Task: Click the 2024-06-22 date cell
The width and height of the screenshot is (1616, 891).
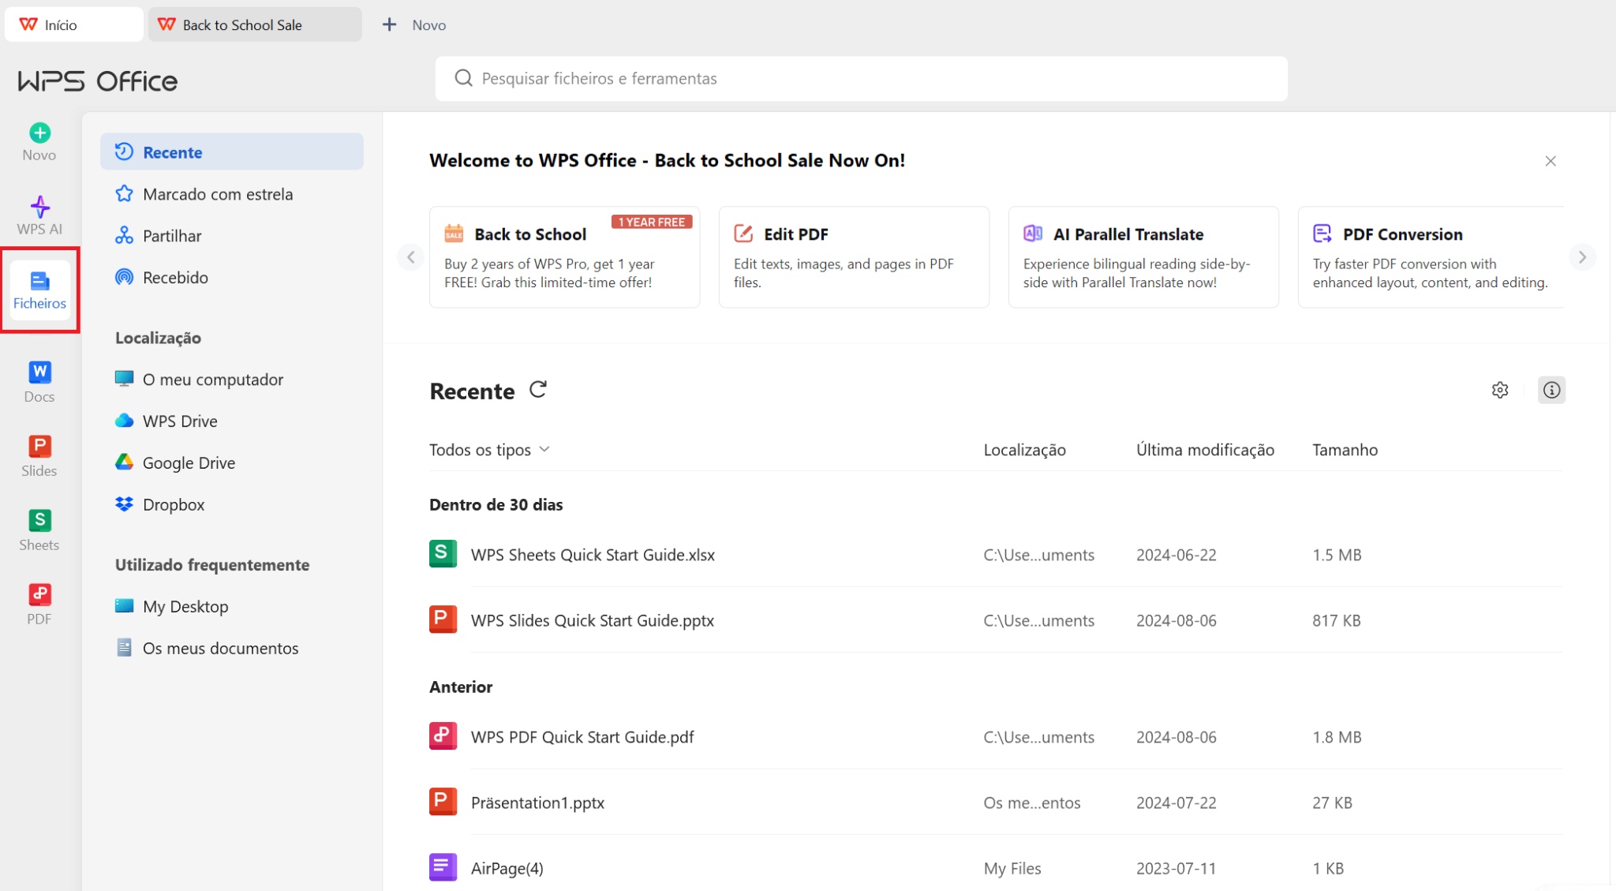Action: click(1176, 555)
